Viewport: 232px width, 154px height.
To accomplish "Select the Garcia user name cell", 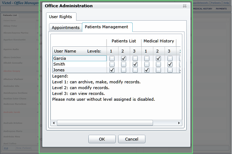I will (79, 58).
